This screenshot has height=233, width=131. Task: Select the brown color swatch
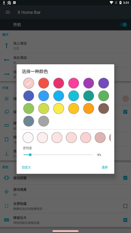[x=104, y=109]
